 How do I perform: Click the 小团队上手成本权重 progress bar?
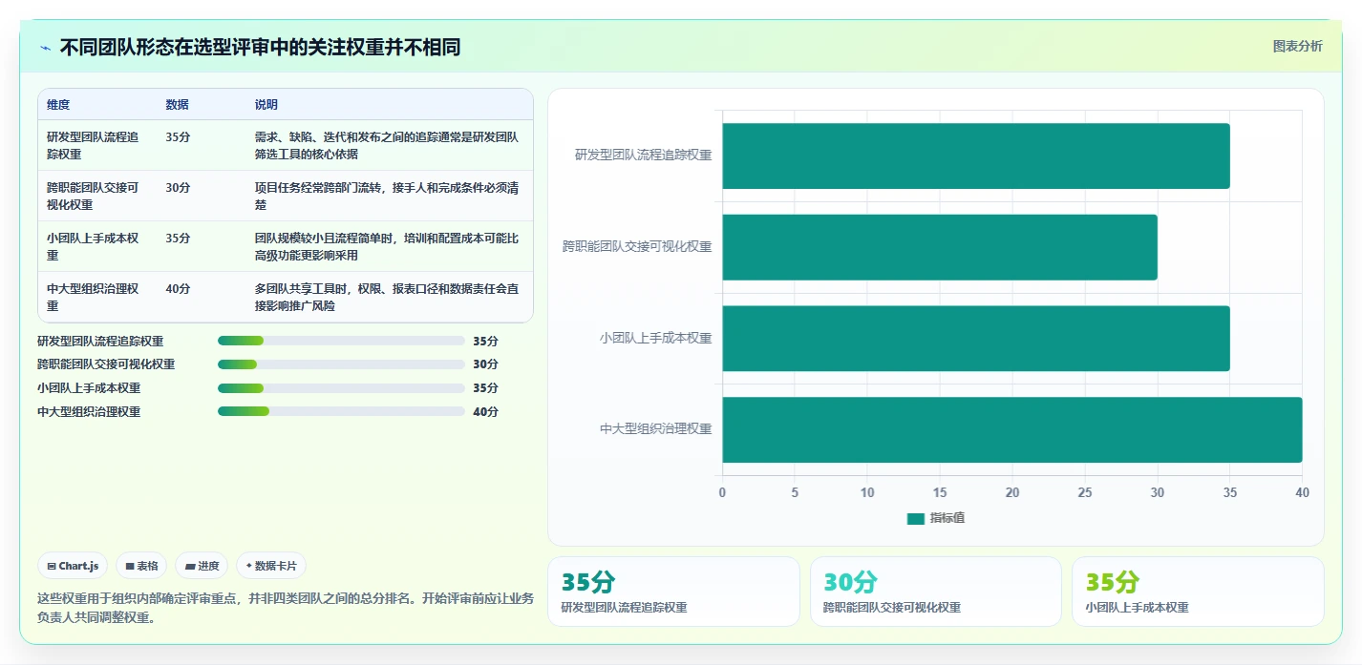(x=341, y=388)
